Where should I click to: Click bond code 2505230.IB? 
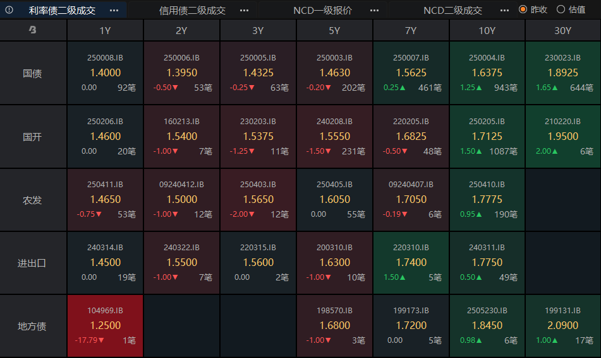[487, 310]
